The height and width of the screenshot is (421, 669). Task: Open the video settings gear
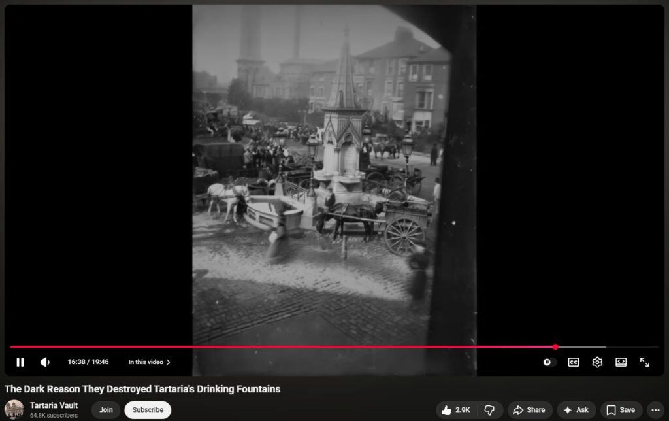click(597, 362)
